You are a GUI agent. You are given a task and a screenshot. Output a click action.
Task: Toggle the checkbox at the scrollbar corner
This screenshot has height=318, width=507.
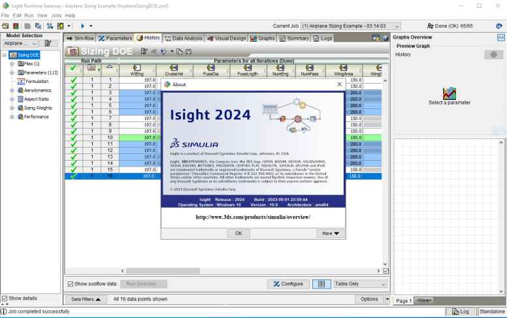click(385, 270)
